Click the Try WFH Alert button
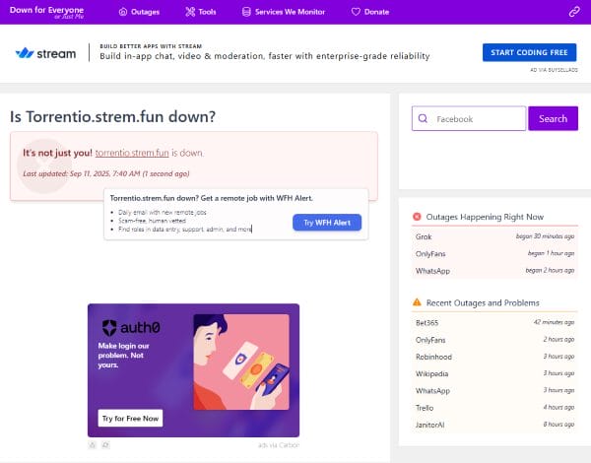 pyautogui.click(x=327, y=223)
